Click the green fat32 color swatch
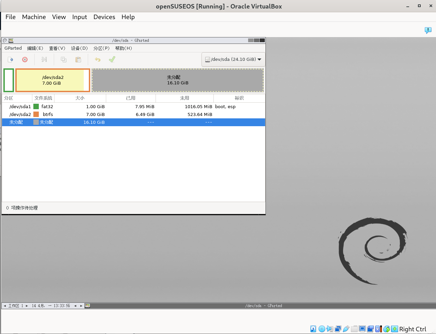 pos(36,106)
